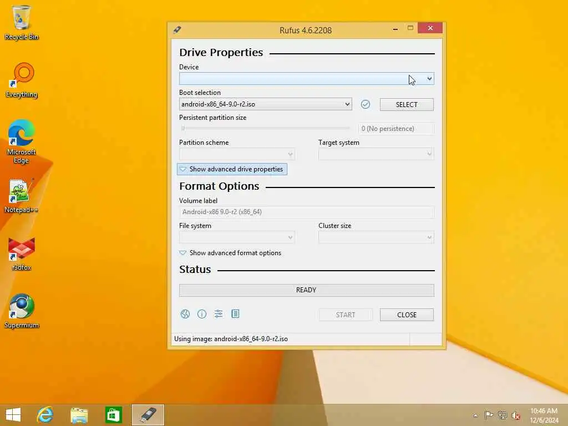
Task: Close Rufus with the red X
Action: tap(430, 28)
